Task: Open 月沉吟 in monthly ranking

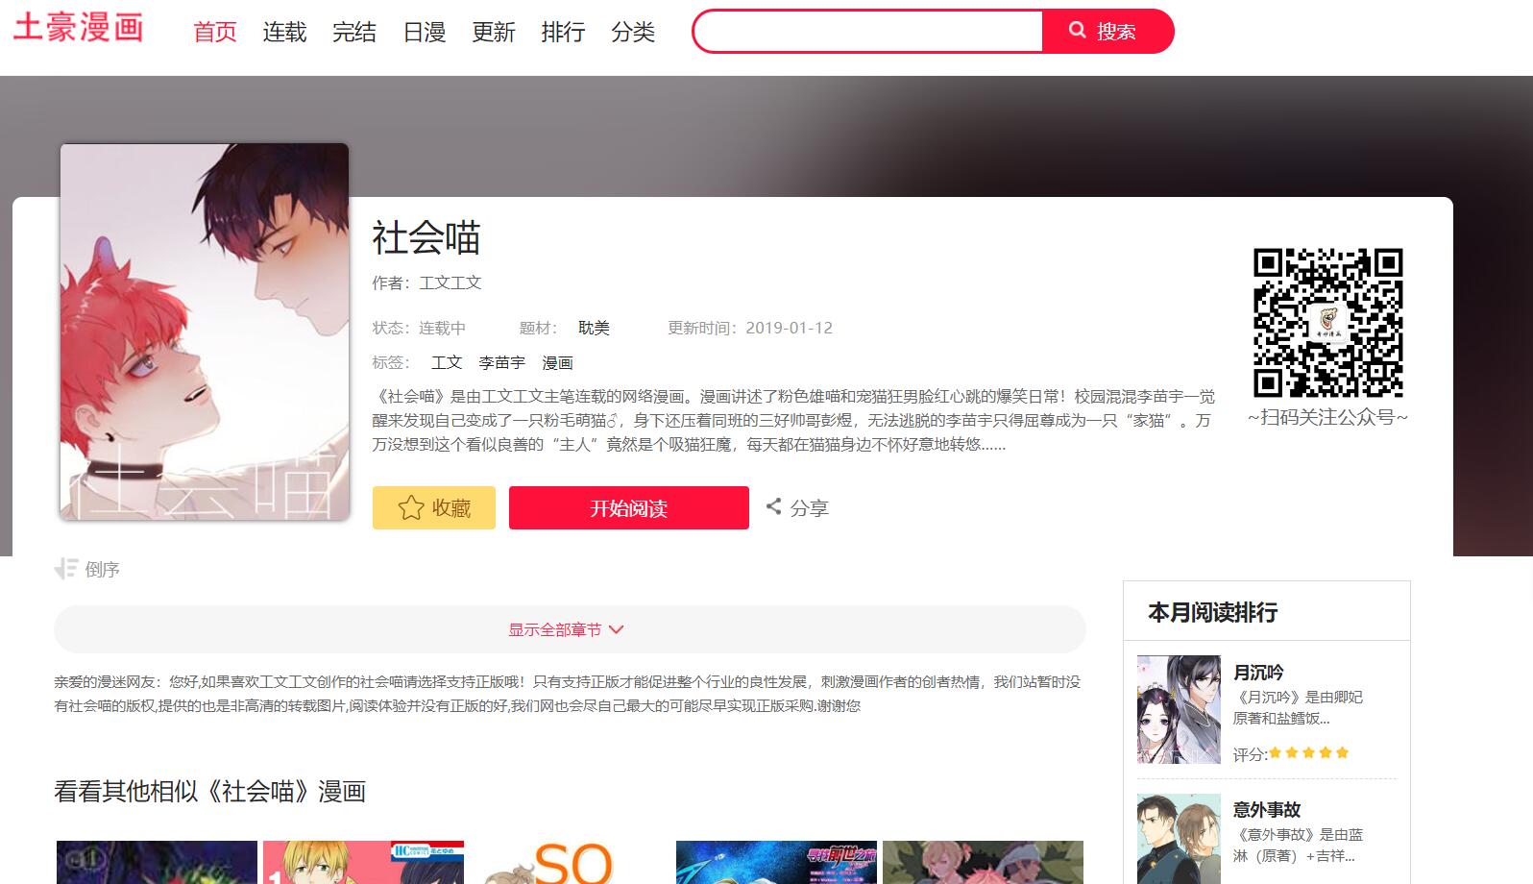Action: (x=1258, y=672)
